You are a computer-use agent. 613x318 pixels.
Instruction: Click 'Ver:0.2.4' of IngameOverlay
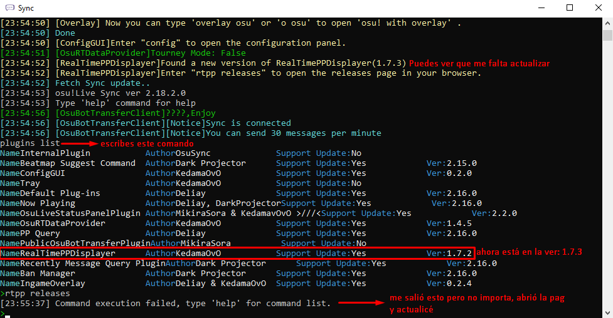click(449, 284)
